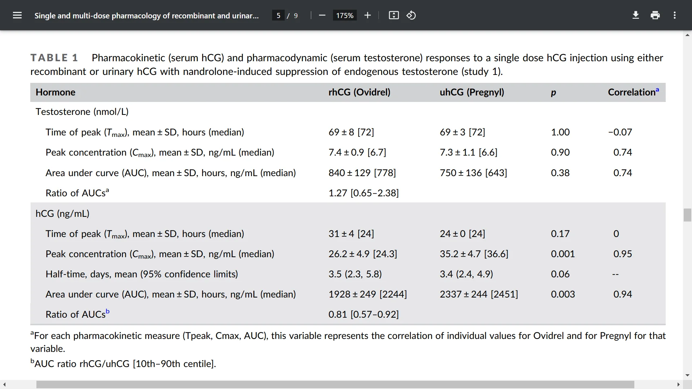
Task: Open footnote link a on Correlation header
Action: [658, 89]
